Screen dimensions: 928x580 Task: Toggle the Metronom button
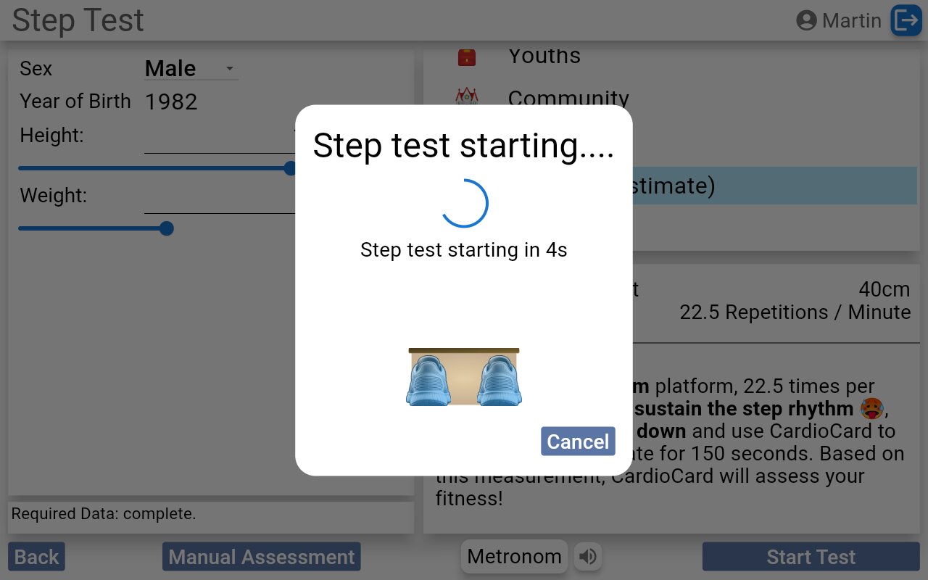click(514, 557)
